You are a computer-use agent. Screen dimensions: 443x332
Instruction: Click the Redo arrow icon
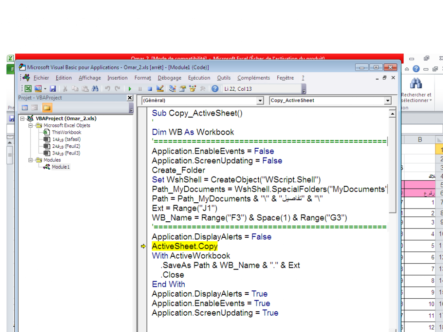click(117, 89)
